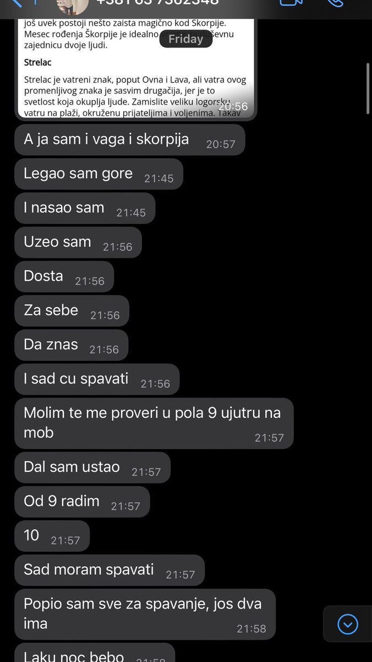Start a video call from the header
The width and height of the screenshot is (372, 662).
[x=292, y=2]
